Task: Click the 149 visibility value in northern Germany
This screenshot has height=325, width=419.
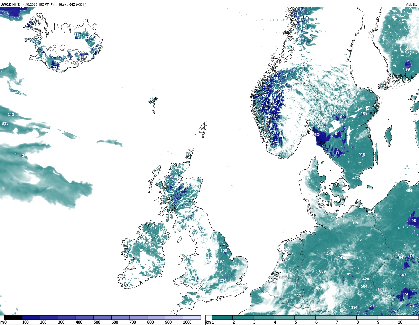Action: pyautogui.click(x=341, y=258)
